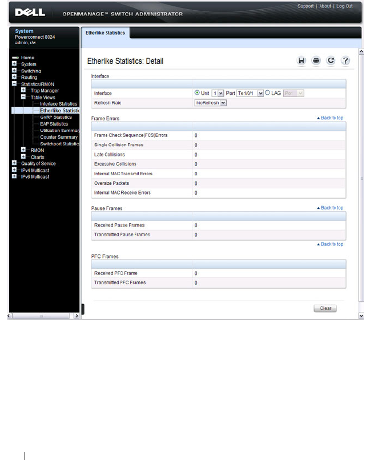
Task: Open the Port Te1/0/1 dropdown
Action: point(250,93)
